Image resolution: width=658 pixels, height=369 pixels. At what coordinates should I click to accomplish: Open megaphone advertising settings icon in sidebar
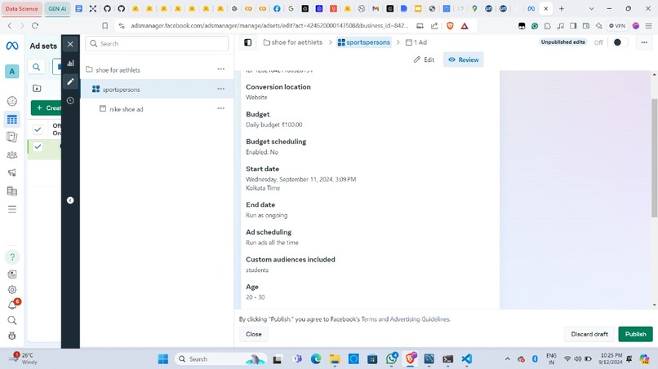[12, 173]
